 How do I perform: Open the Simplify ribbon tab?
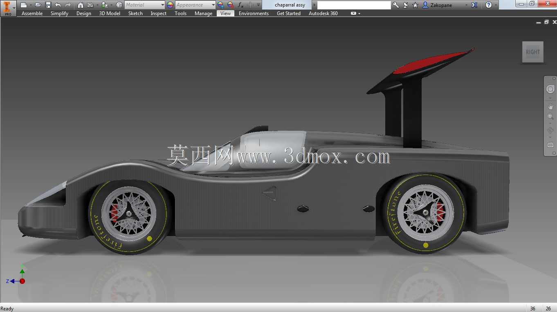pyautogui.click(x=59, y=13)
